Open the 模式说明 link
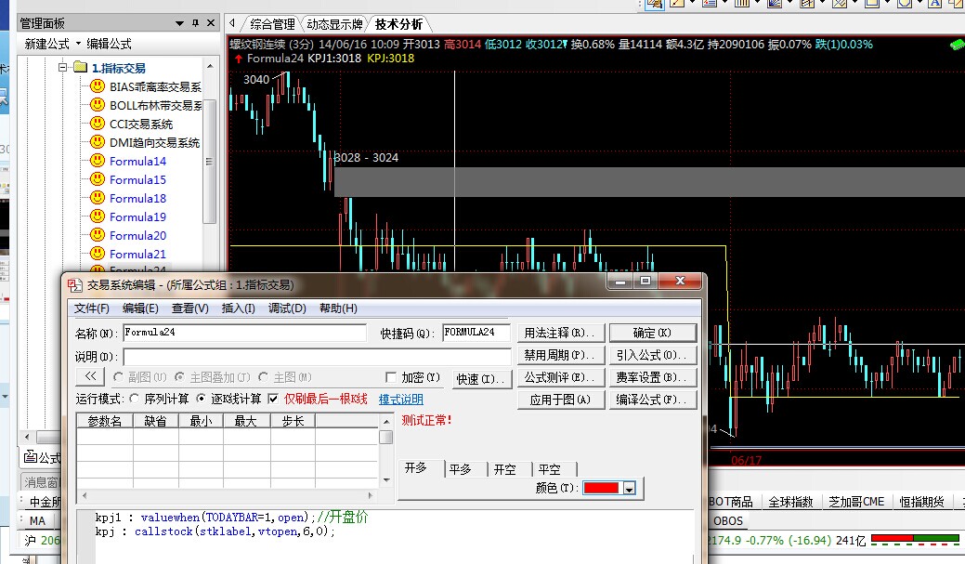 [400, 400]
